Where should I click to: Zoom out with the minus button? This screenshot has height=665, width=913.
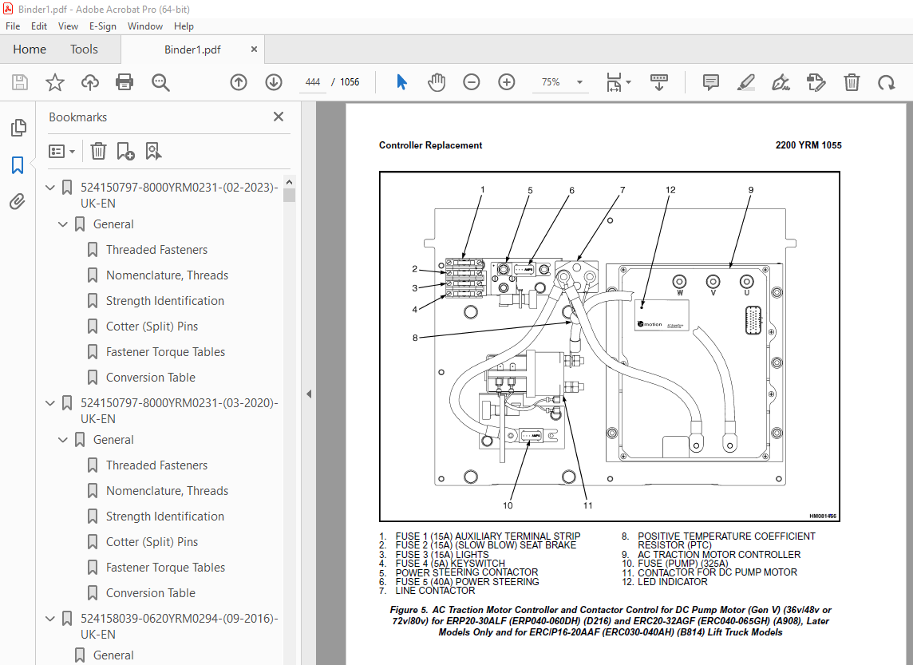pyautogui.click(x=472, y=82)
